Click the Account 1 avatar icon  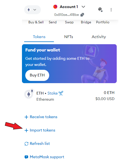point(55,7)
